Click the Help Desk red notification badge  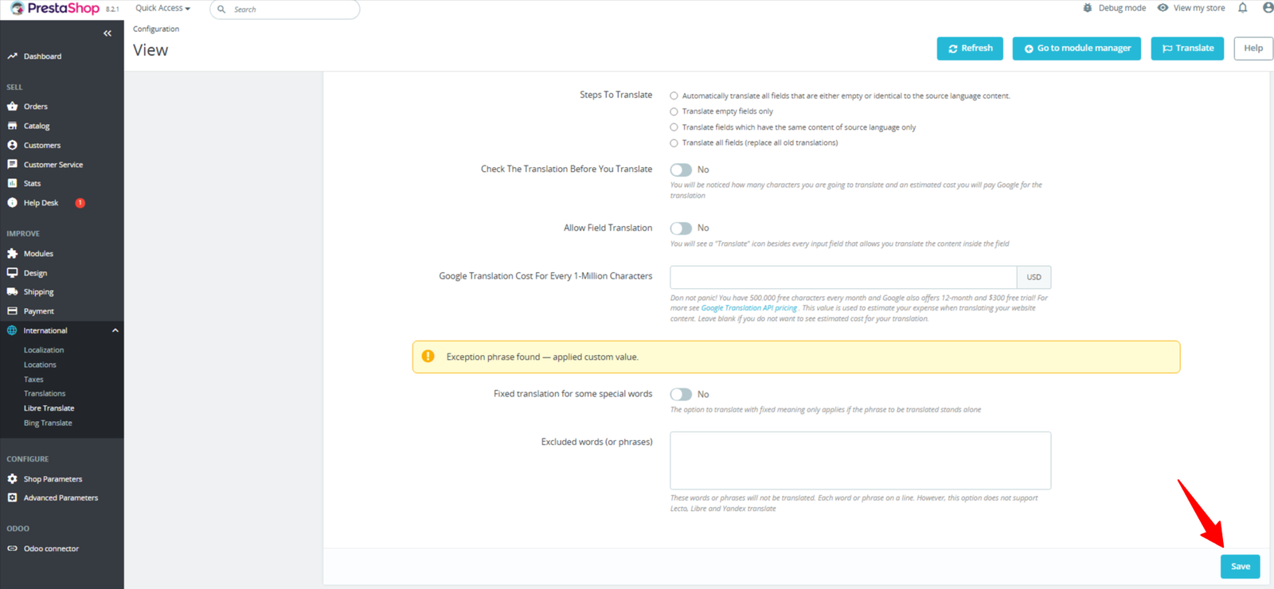point(80,203)
